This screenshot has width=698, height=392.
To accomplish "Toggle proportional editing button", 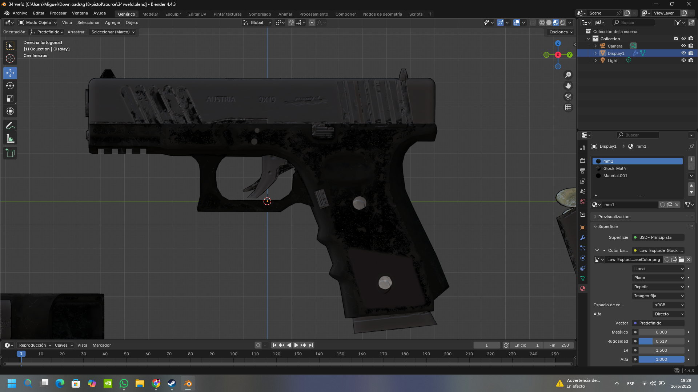I will tap(312, 23).
